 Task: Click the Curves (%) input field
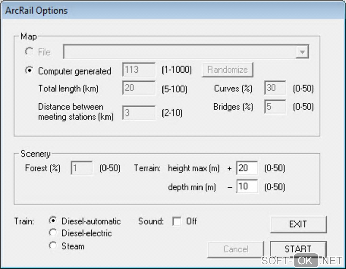click(x=275, y=88)
